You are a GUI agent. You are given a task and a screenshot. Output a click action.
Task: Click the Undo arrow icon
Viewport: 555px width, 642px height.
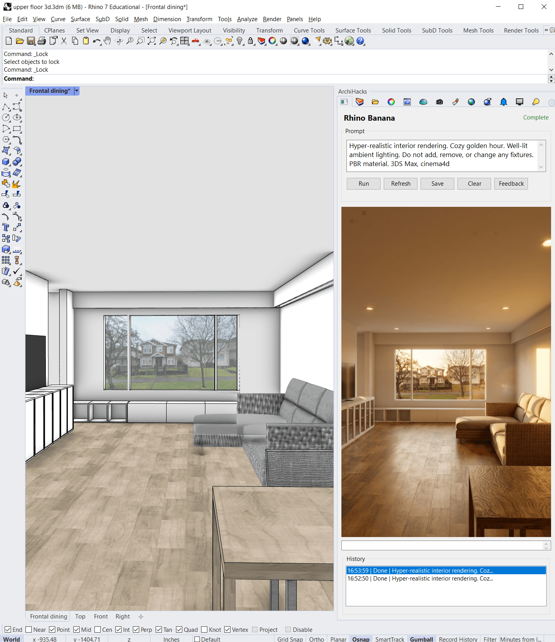pyautogui.click(x=96, y=41)
